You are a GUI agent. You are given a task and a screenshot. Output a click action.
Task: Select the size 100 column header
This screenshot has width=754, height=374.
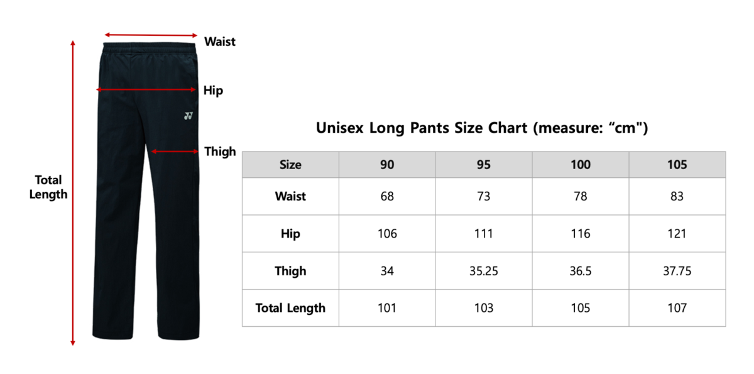pos(581,165)
